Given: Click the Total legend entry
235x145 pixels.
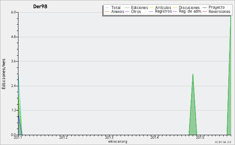Looking at the screenshot, I should (113, 7).
